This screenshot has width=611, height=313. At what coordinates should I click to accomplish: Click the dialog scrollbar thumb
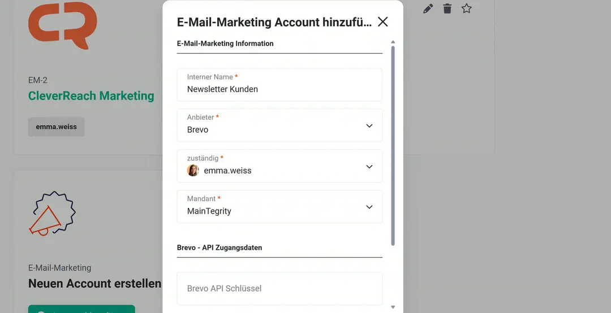click(x=393, y=146)
